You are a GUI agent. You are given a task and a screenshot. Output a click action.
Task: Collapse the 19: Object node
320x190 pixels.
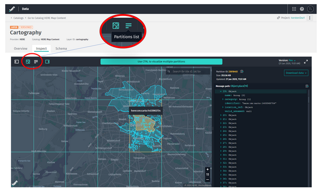[x=221, y=91]
